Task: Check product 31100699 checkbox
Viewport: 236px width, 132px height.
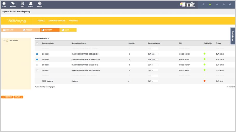Action: pyautogui.click(x=37, y=65)
